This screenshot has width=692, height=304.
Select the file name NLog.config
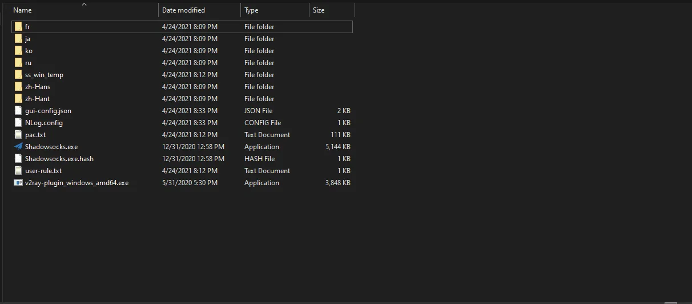[x=44, y=123]
